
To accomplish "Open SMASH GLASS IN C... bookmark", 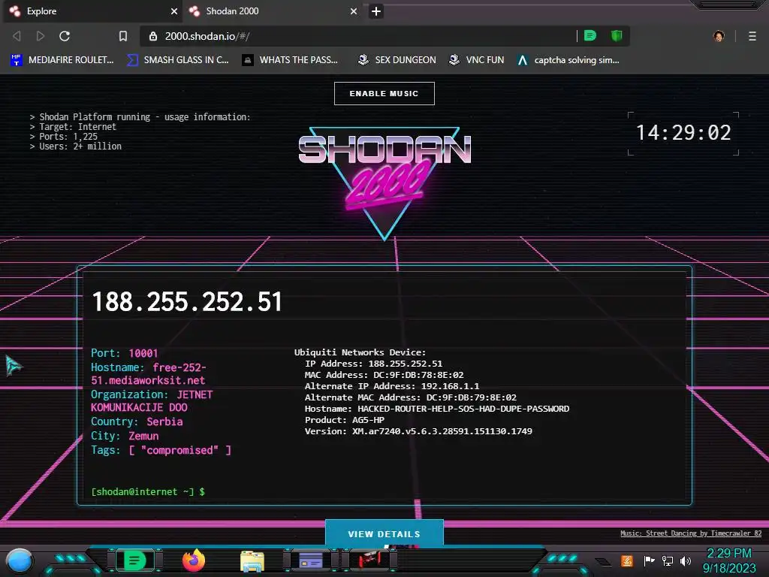I will click(x=178, y=60).
